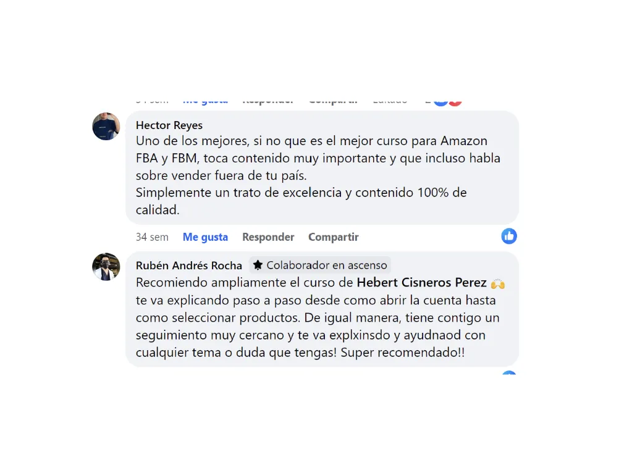
Task: Like Hector Reyes's comment with Me gusta
Action: (x=205, y=236)
